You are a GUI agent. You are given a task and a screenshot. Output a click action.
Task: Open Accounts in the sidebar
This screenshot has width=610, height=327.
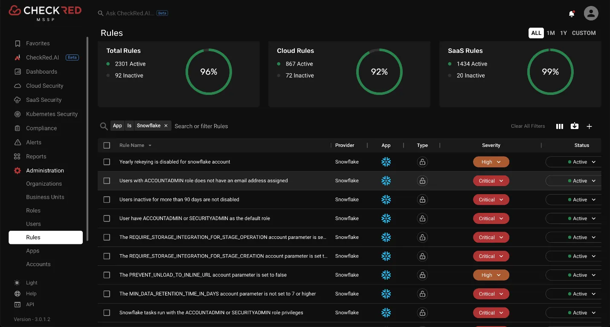(x=38, y=264)
